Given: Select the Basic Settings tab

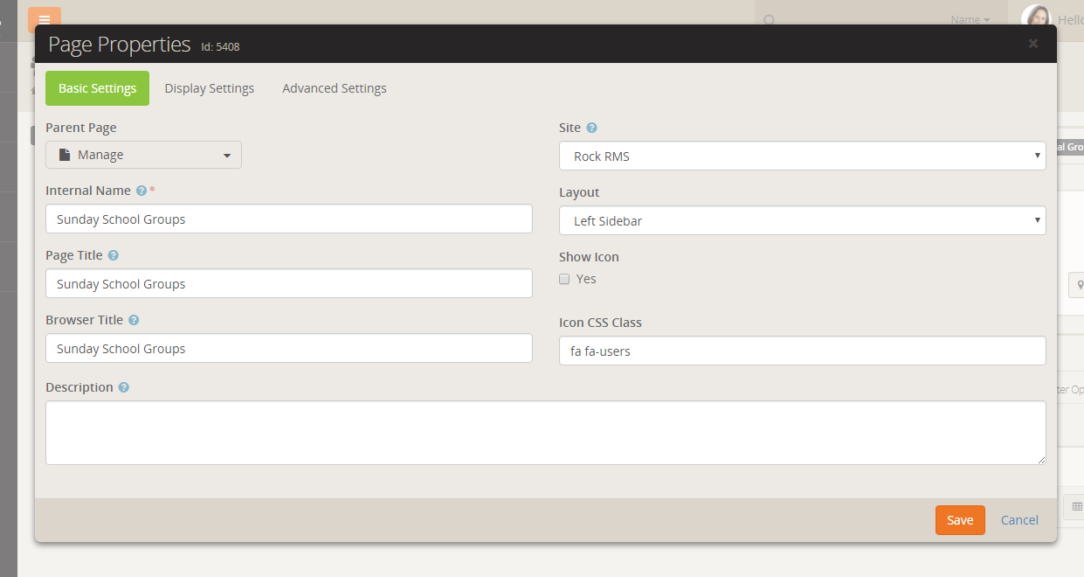Looking at the screenshot, I should (x=97, y=88).
